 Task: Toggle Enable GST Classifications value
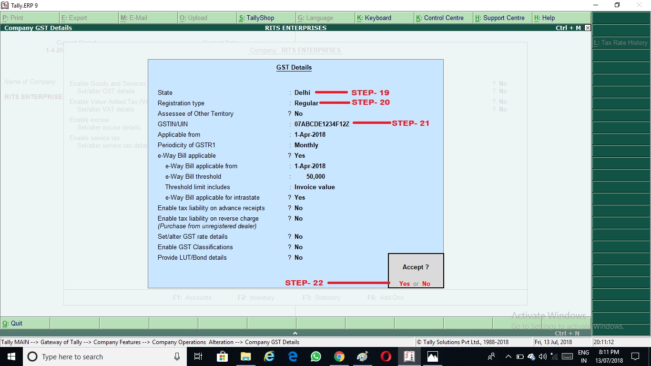tap(298, 247)
